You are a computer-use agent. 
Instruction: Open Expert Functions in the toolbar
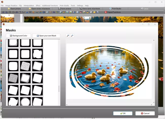coord(113,12)
